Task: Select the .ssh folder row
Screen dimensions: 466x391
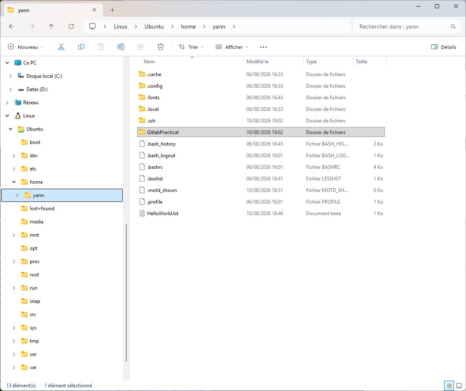Action: (x=261, y=120)
